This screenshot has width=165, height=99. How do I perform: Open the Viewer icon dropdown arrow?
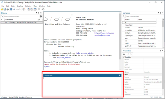pyautogui.click(x=16, y=9)
